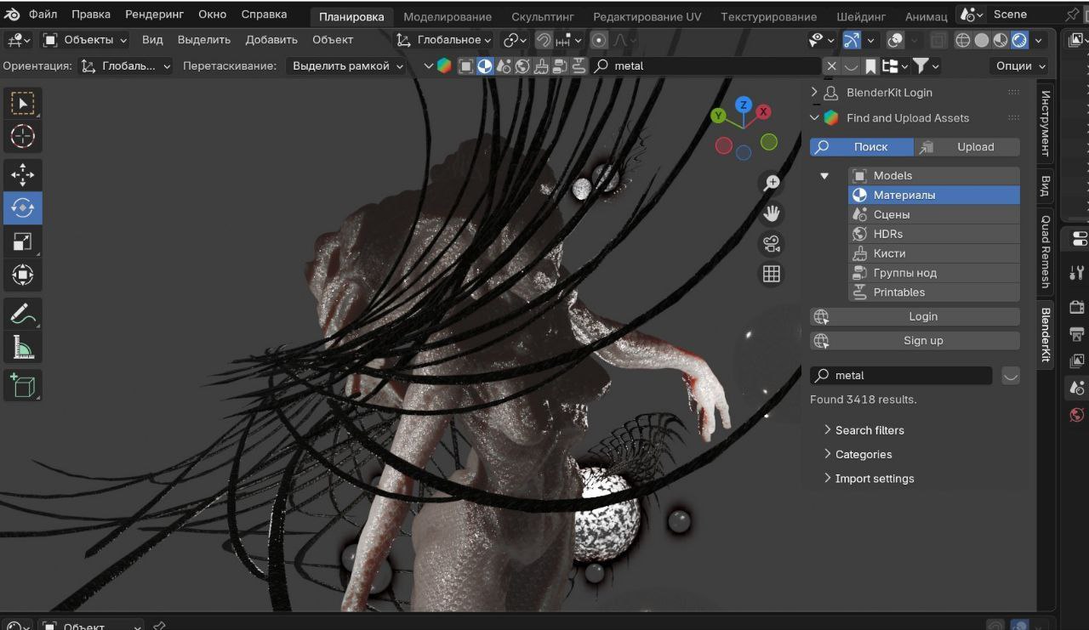Toggle proportional editing button

[x=599, y=40]
